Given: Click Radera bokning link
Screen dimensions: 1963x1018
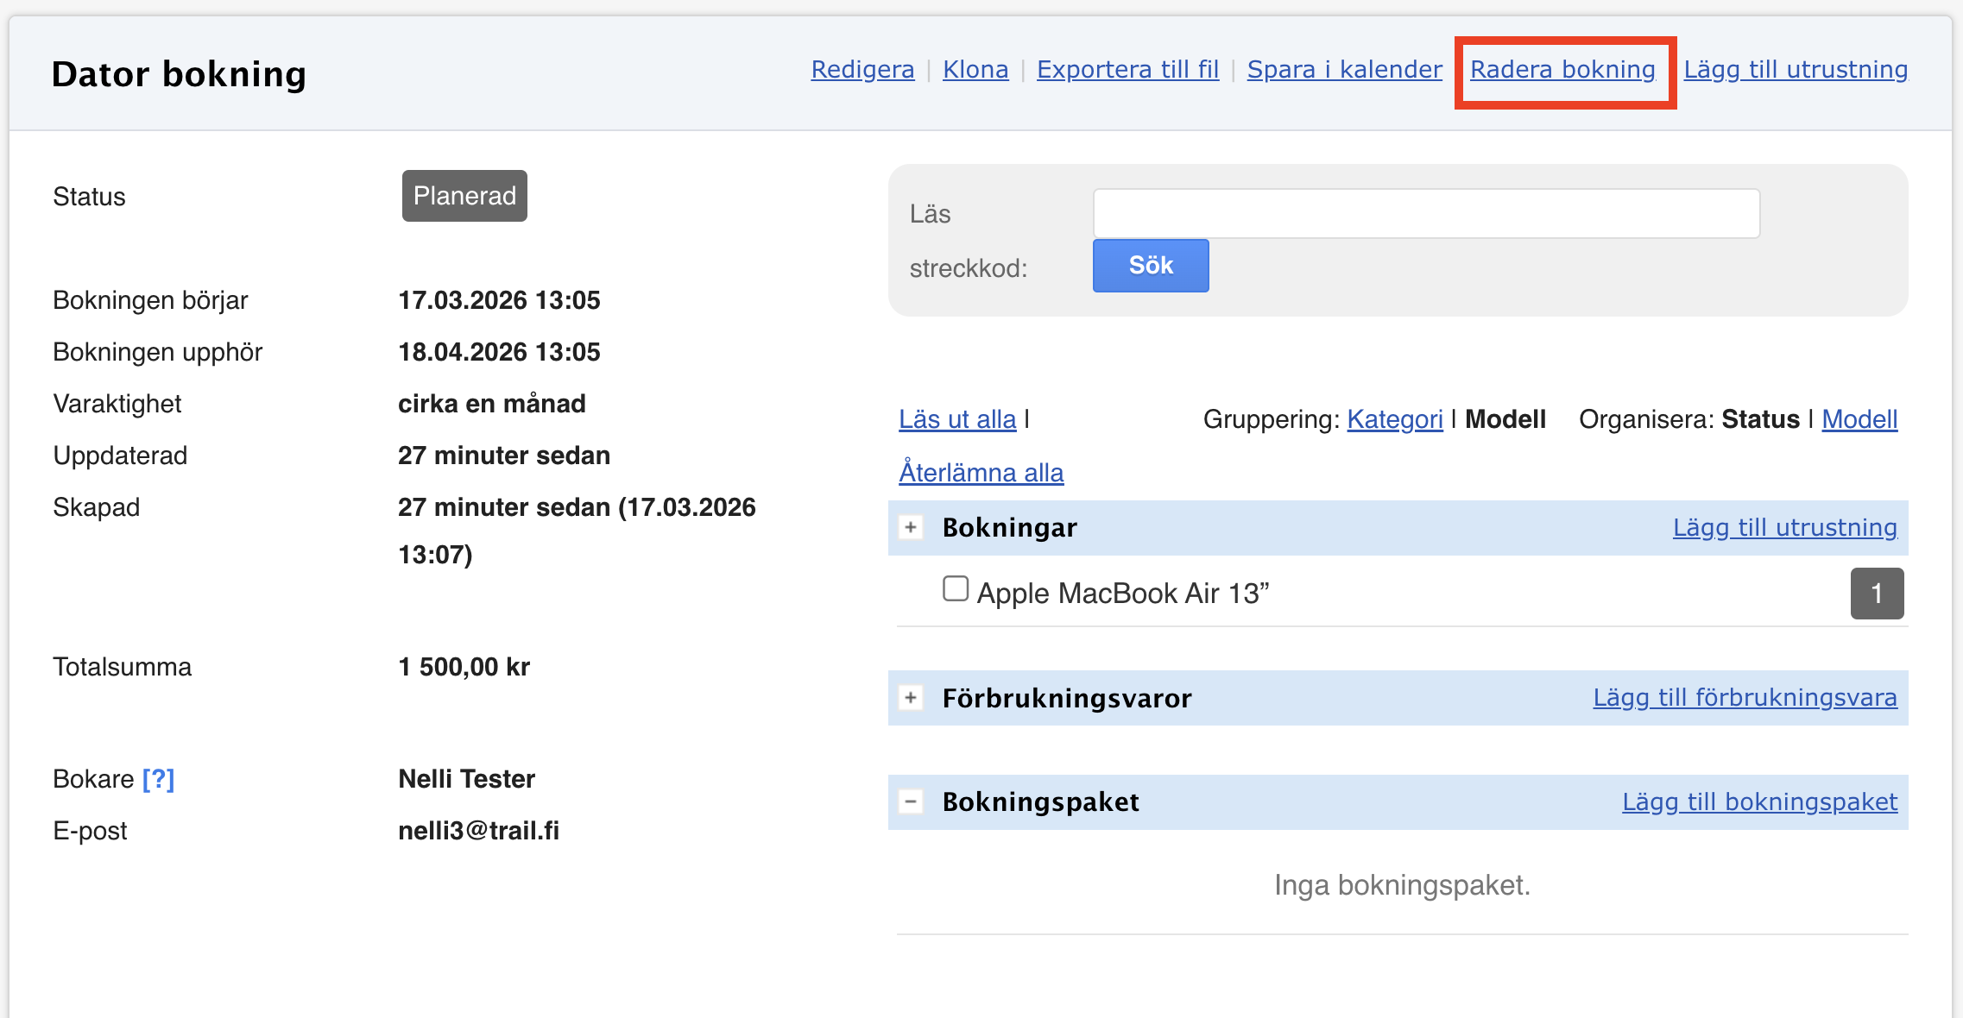Looking at the screenshot, I should (x=1562, y=69).
